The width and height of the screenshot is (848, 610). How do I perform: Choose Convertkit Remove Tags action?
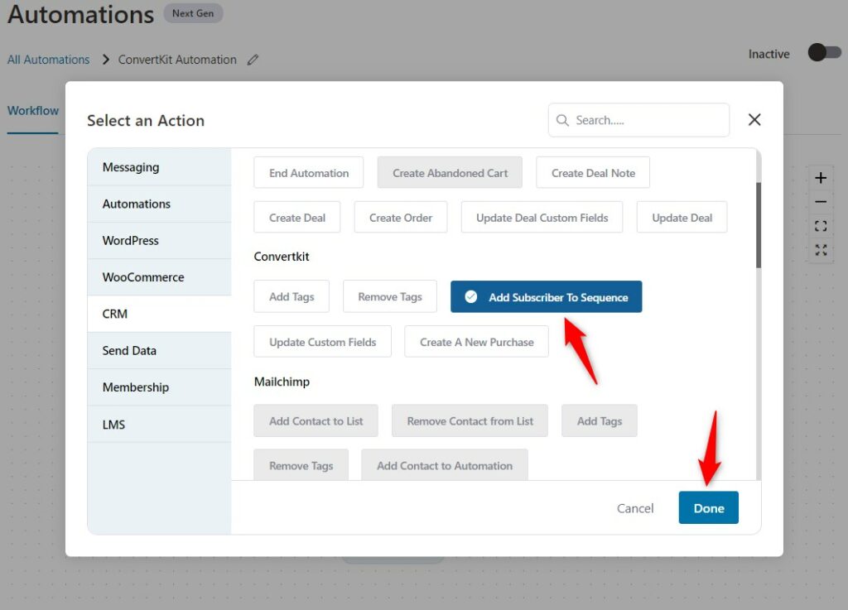coord(390,296)
